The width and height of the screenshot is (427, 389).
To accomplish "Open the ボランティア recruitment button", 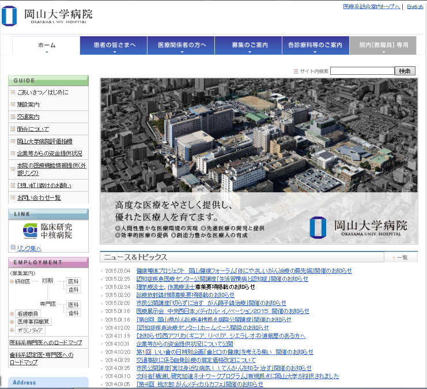I will click(30, 330).
